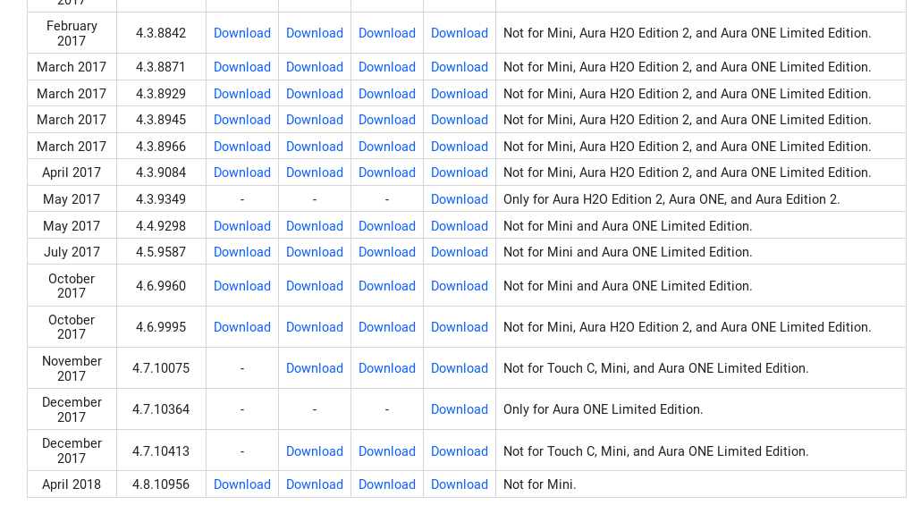Open the only Download link for 4.7.10364
This screenshot has width=912, height=505.
[460, 409]
